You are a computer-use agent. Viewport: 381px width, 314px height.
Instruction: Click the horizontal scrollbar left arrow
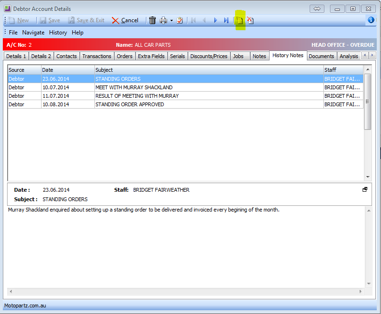coord(11,291)
